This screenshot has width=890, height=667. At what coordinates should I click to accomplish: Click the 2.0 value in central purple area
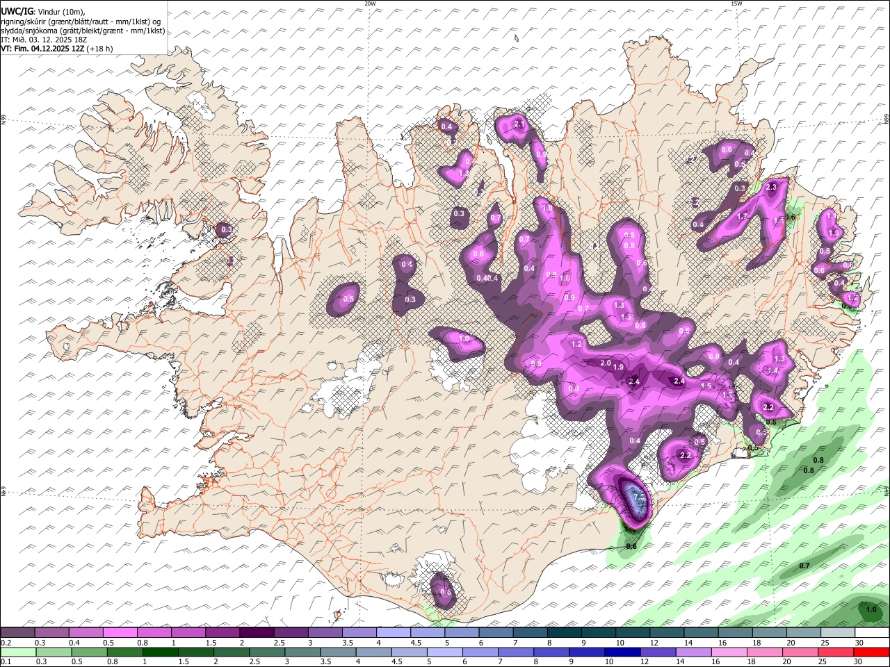pyautogui.click(x=605, y=363)
